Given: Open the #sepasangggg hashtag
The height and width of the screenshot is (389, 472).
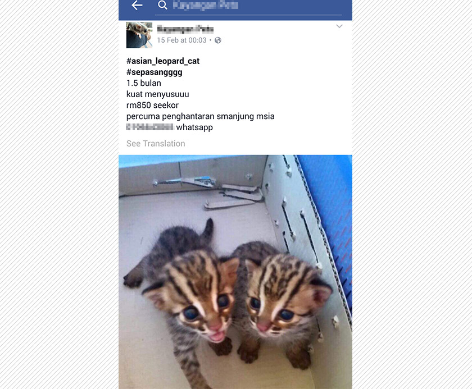Looking at the screenshot, I should pyautogui.click(x=155, y=72).
